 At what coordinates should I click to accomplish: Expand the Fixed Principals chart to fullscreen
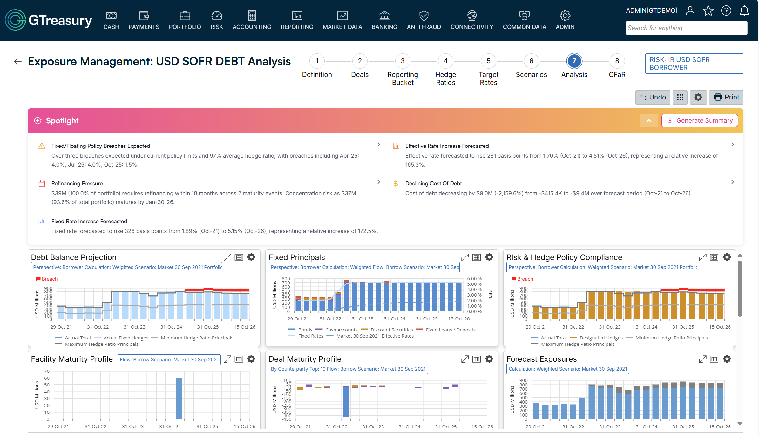click(465, 257)
